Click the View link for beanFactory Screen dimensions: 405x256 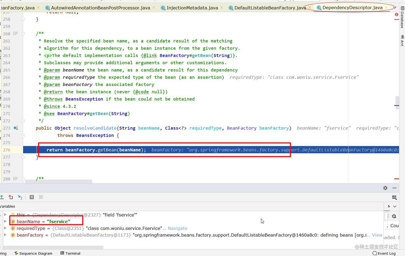[x=377, y=235]
